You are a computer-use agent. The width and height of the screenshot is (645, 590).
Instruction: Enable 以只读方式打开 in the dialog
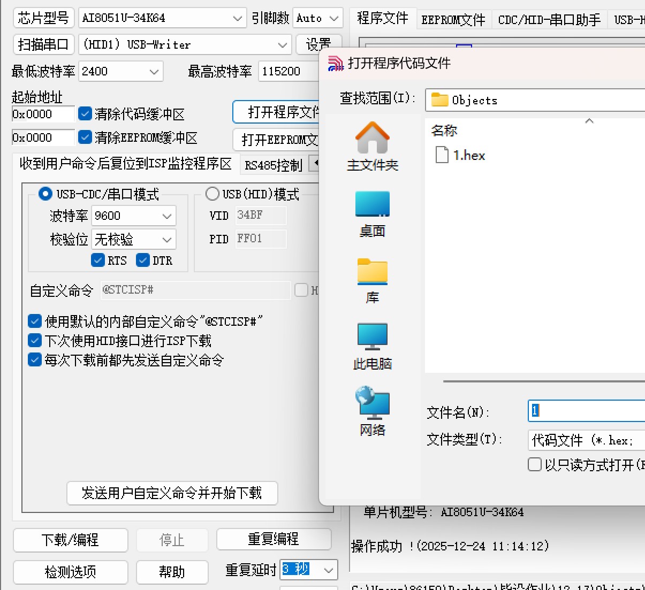pos(534,465)
